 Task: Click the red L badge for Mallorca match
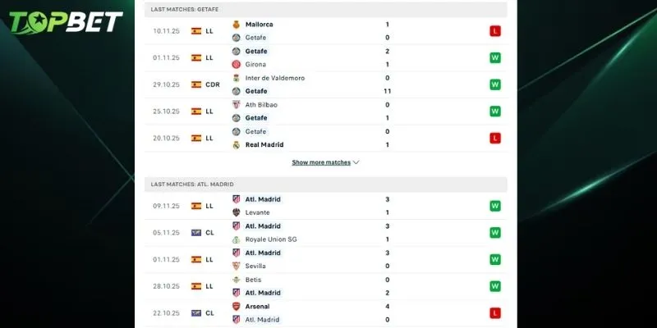495,31
